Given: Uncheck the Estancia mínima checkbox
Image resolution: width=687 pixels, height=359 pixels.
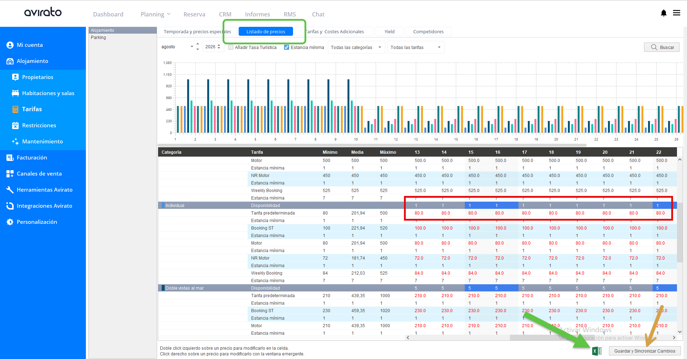Looking at the screenshot, I should 287,47.
